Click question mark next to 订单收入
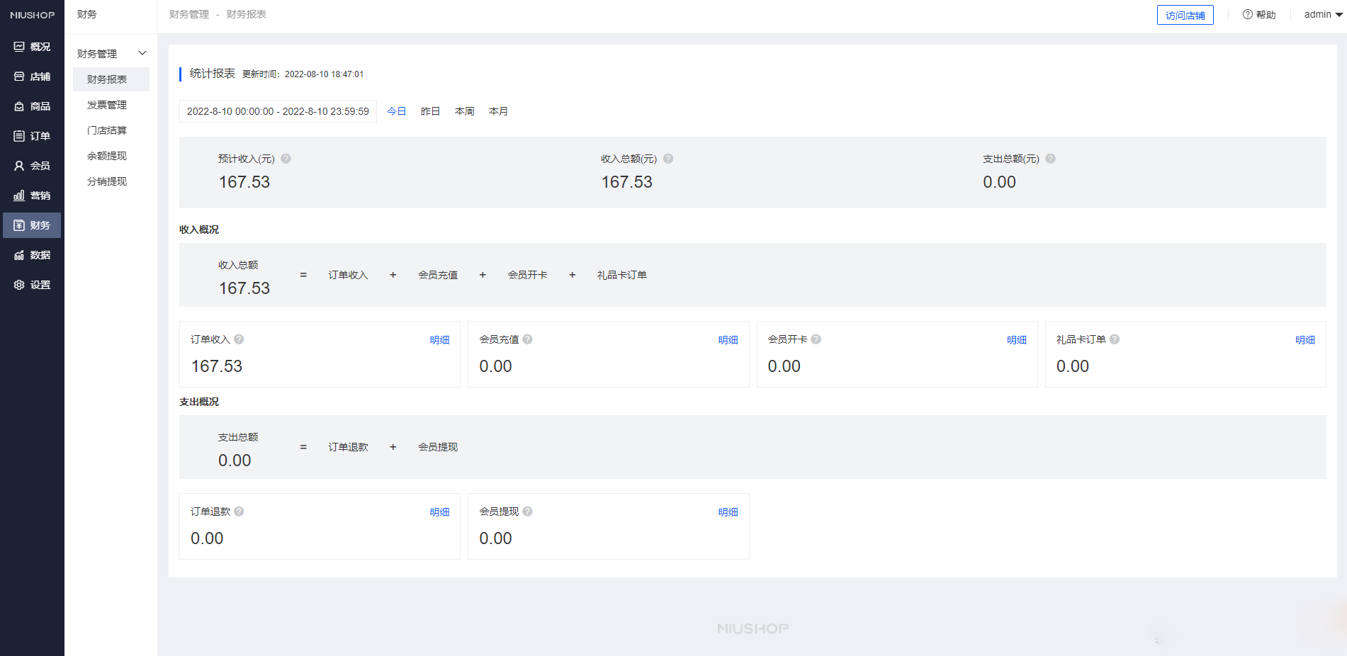 click(239, 339)
